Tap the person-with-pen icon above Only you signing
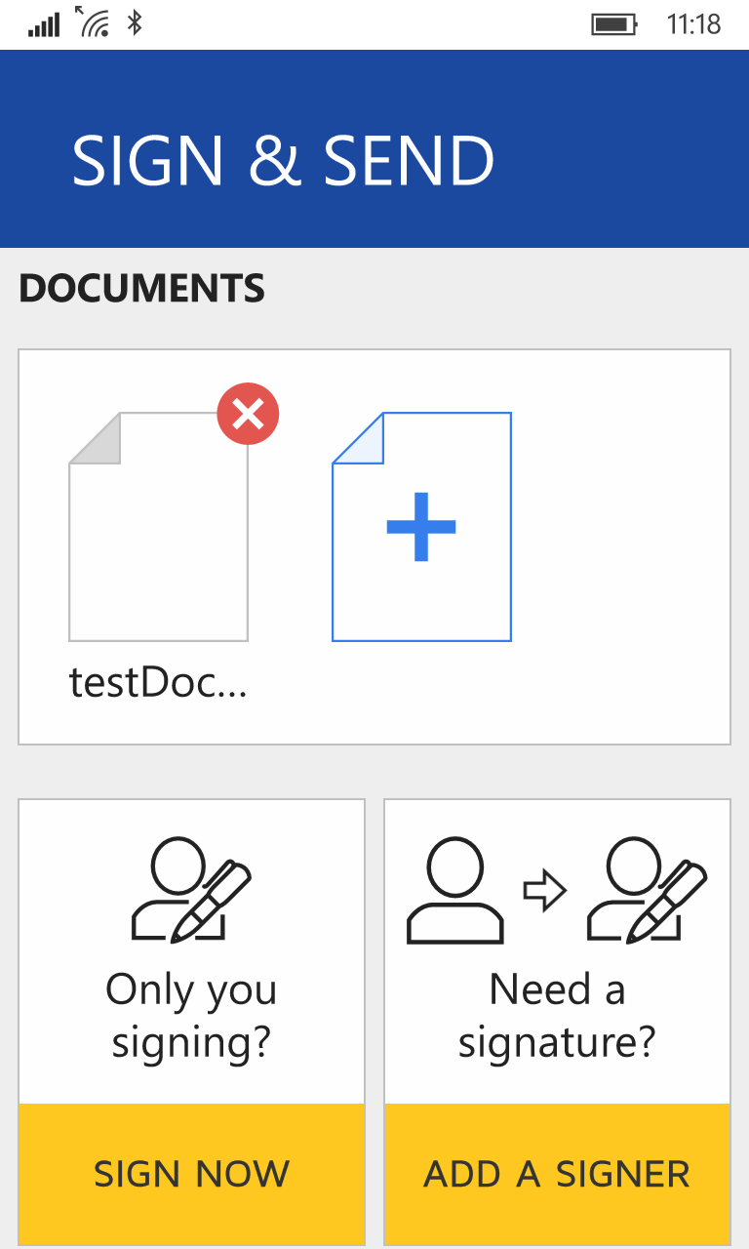The image size is (749, 1249). pos(191,891)
